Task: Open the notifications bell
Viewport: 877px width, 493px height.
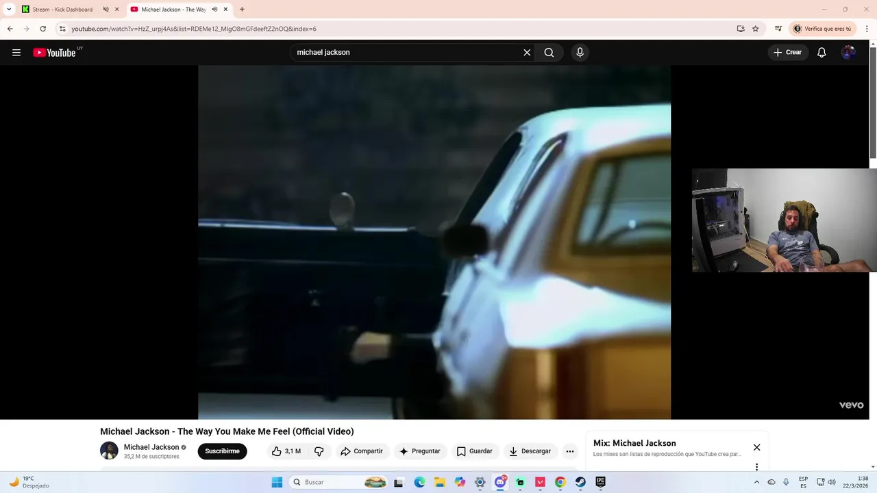Action: click(822, 53)
